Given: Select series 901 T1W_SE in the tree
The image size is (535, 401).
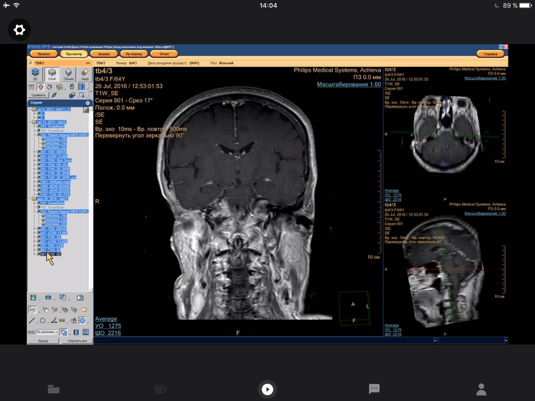Looking at the screenshot, I should (51, 254).
